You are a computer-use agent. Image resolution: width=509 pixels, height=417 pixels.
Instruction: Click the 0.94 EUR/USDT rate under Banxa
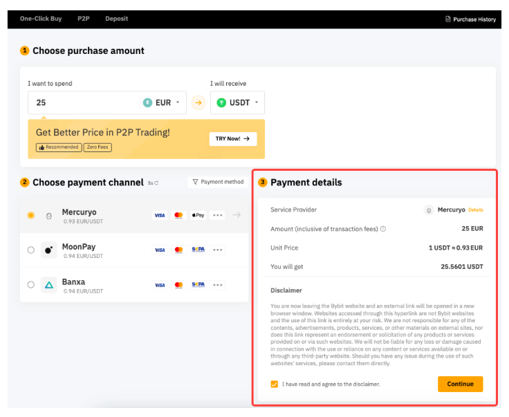pyautogui.click(x=83, y=291)
